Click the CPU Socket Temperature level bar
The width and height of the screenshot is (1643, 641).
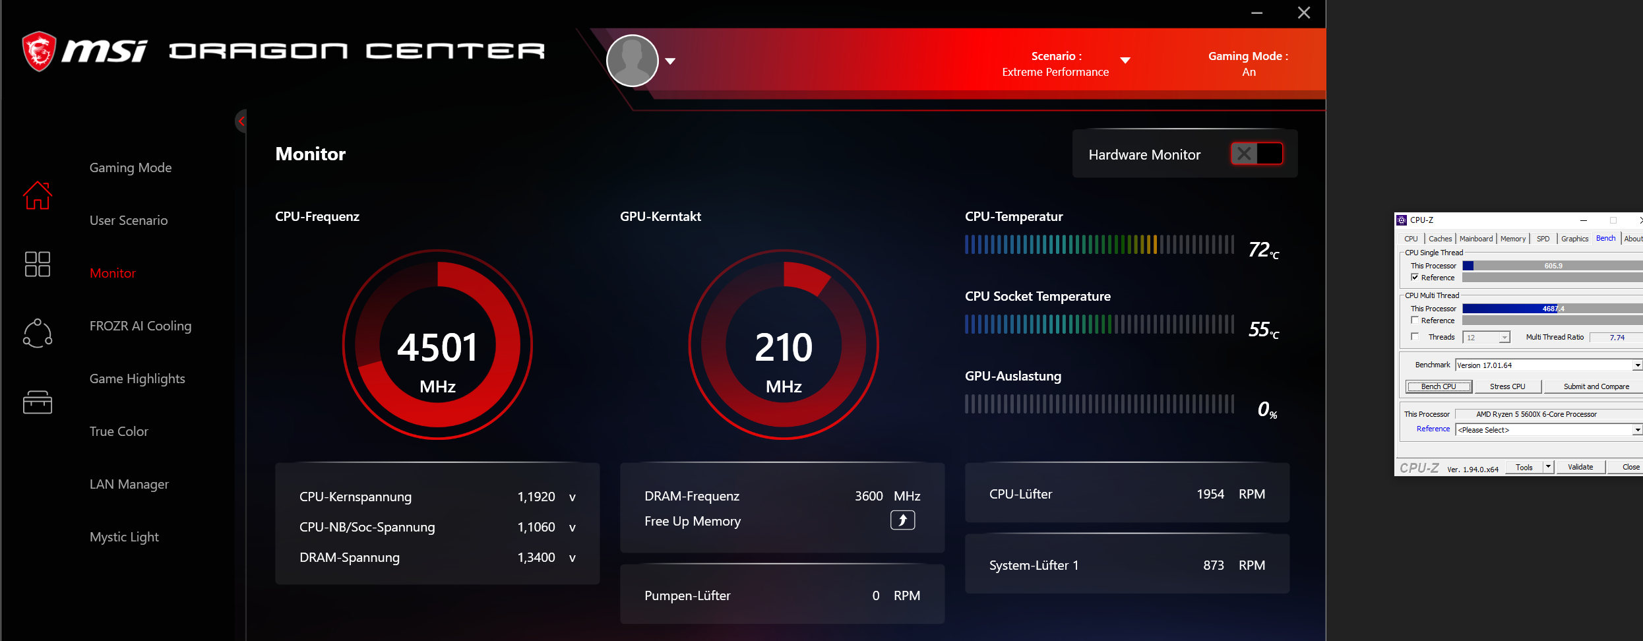point(1099,324)
